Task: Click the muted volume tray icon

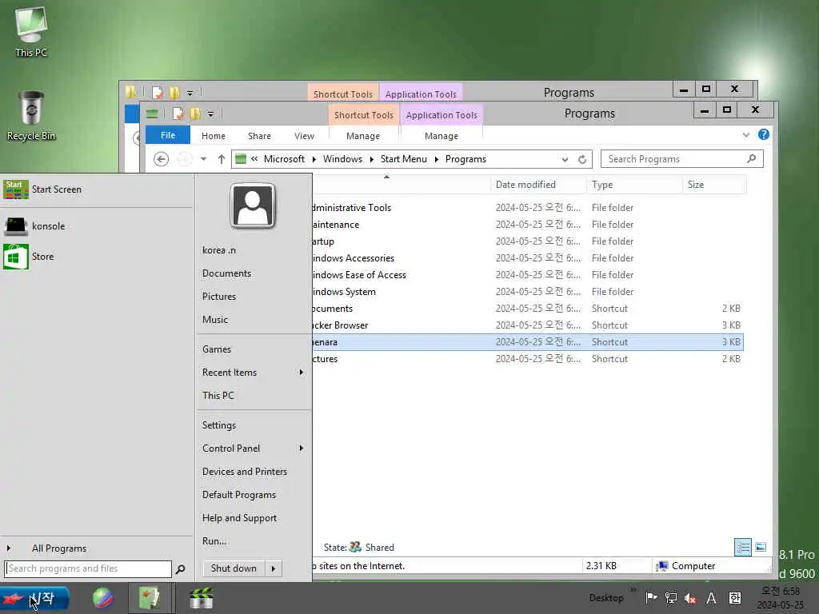Action: (x=690, y=598)
